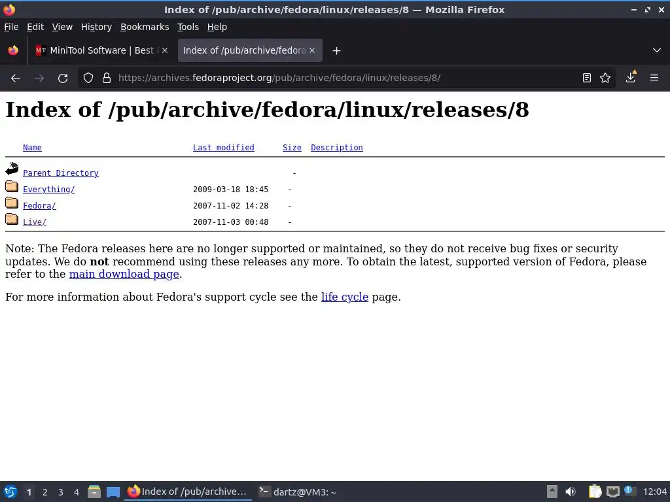Viewport: 670px width, 502px height.
Task: Open the Firefox hamburger menu
Action: [x=654, y=78]
